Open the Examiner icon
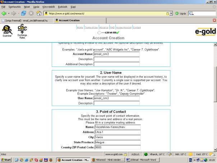 click(x=7, y=31)
